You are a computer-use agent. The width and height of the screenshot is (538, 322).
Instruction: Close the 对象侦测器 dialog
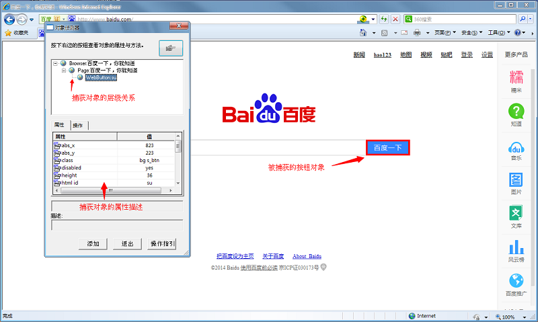pos(179,26)
